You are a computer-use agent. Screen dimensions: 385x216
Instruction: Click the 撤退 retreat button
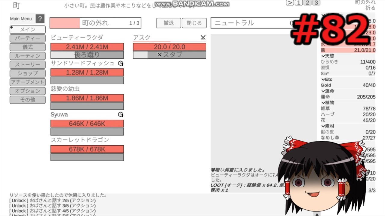[x=168, y=23]
